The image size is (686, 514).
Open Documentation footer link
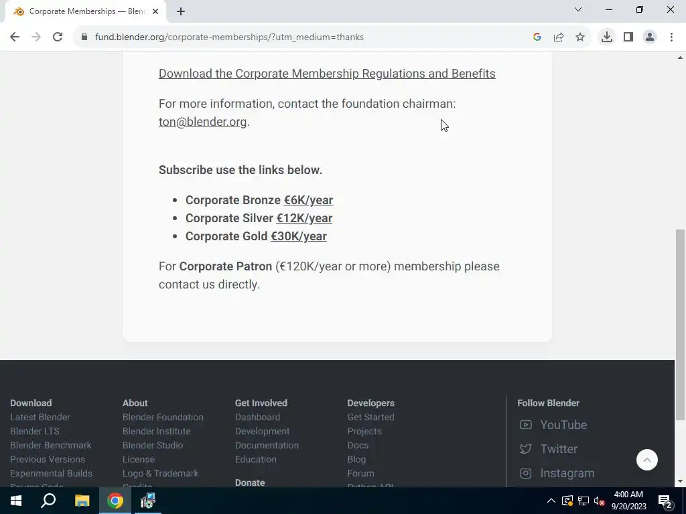(x=267, y=445)
